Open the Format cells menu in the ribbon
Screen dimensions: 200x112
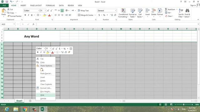(160, 13)
